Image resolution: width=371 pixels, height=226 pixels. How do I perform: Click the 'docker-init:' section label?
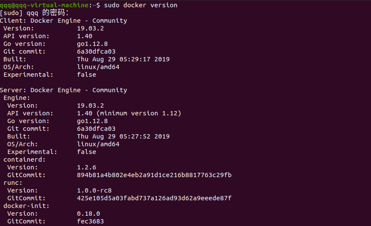27,206
